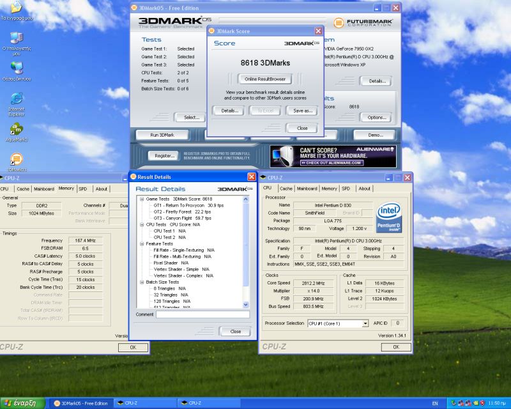Activate 3DMark05 - Free Edition taskbar button

(x=82, y=403)
